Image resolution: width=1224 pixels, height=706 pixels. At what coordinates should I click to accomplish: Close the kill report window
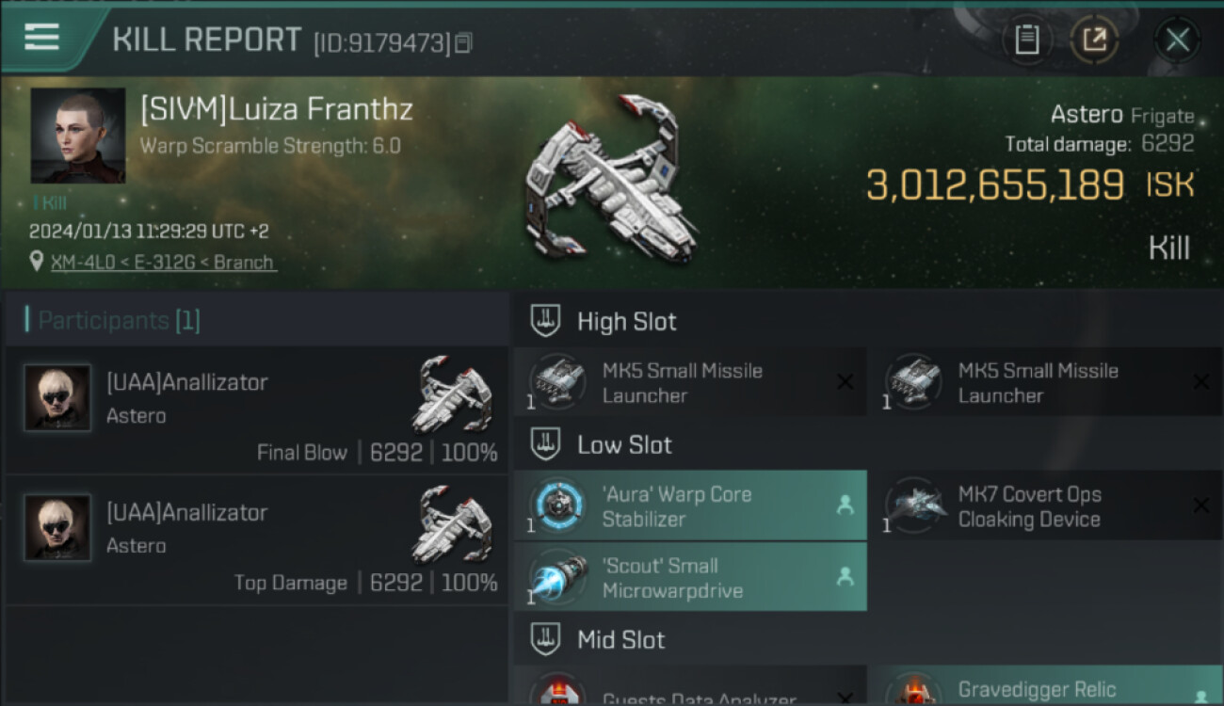pos(1177,40)
